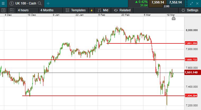
Task: Toggle Related instruments eye view
Action: (122, 10)
